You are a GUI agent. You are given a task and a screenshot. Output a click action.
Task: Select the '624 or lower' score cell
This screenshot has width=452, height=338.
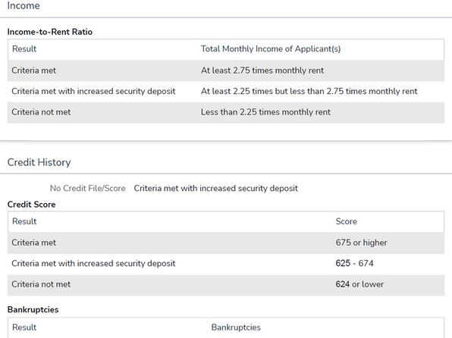(x=359, y=284)
